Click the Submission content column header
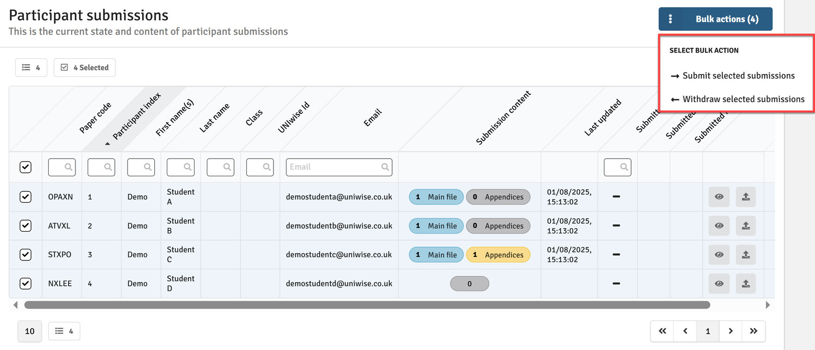This screenshot has height=350, width=815. (503, 117)
